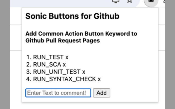This screenshot has width=175, height=109.
Task: Bookmark this page with the star icon
Action: (130, 1)
